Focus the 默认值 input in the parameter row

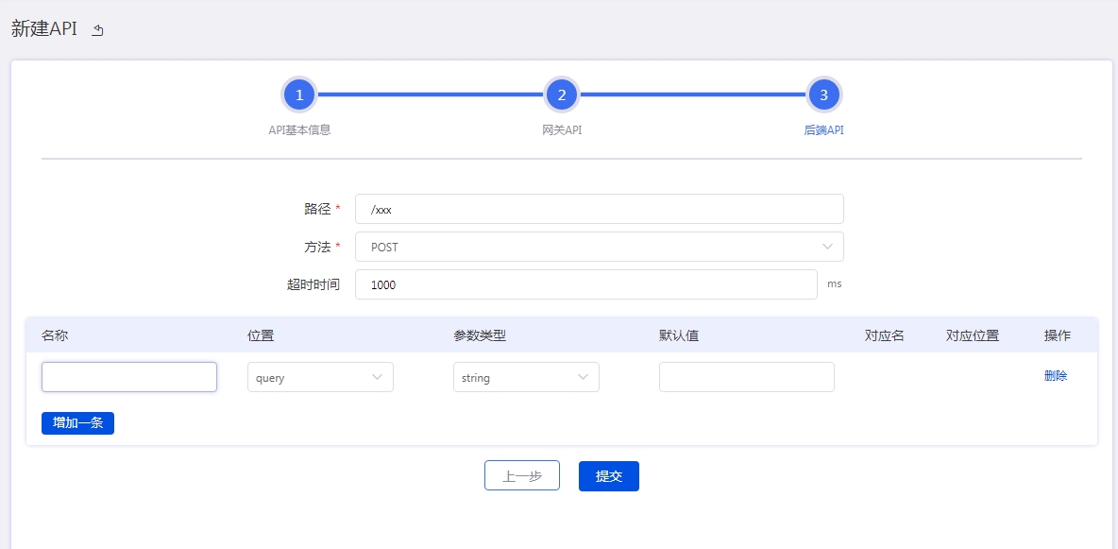[746, 377]
